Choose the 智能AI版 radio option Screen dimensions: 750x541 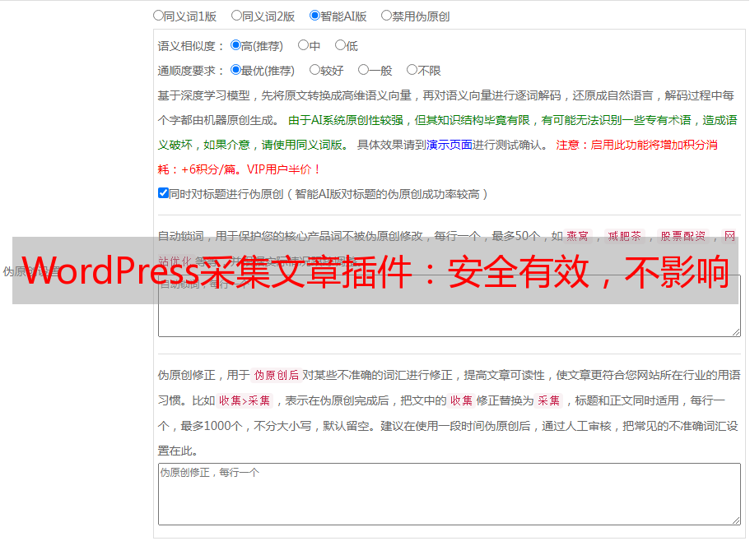click(x=314, y=16)
